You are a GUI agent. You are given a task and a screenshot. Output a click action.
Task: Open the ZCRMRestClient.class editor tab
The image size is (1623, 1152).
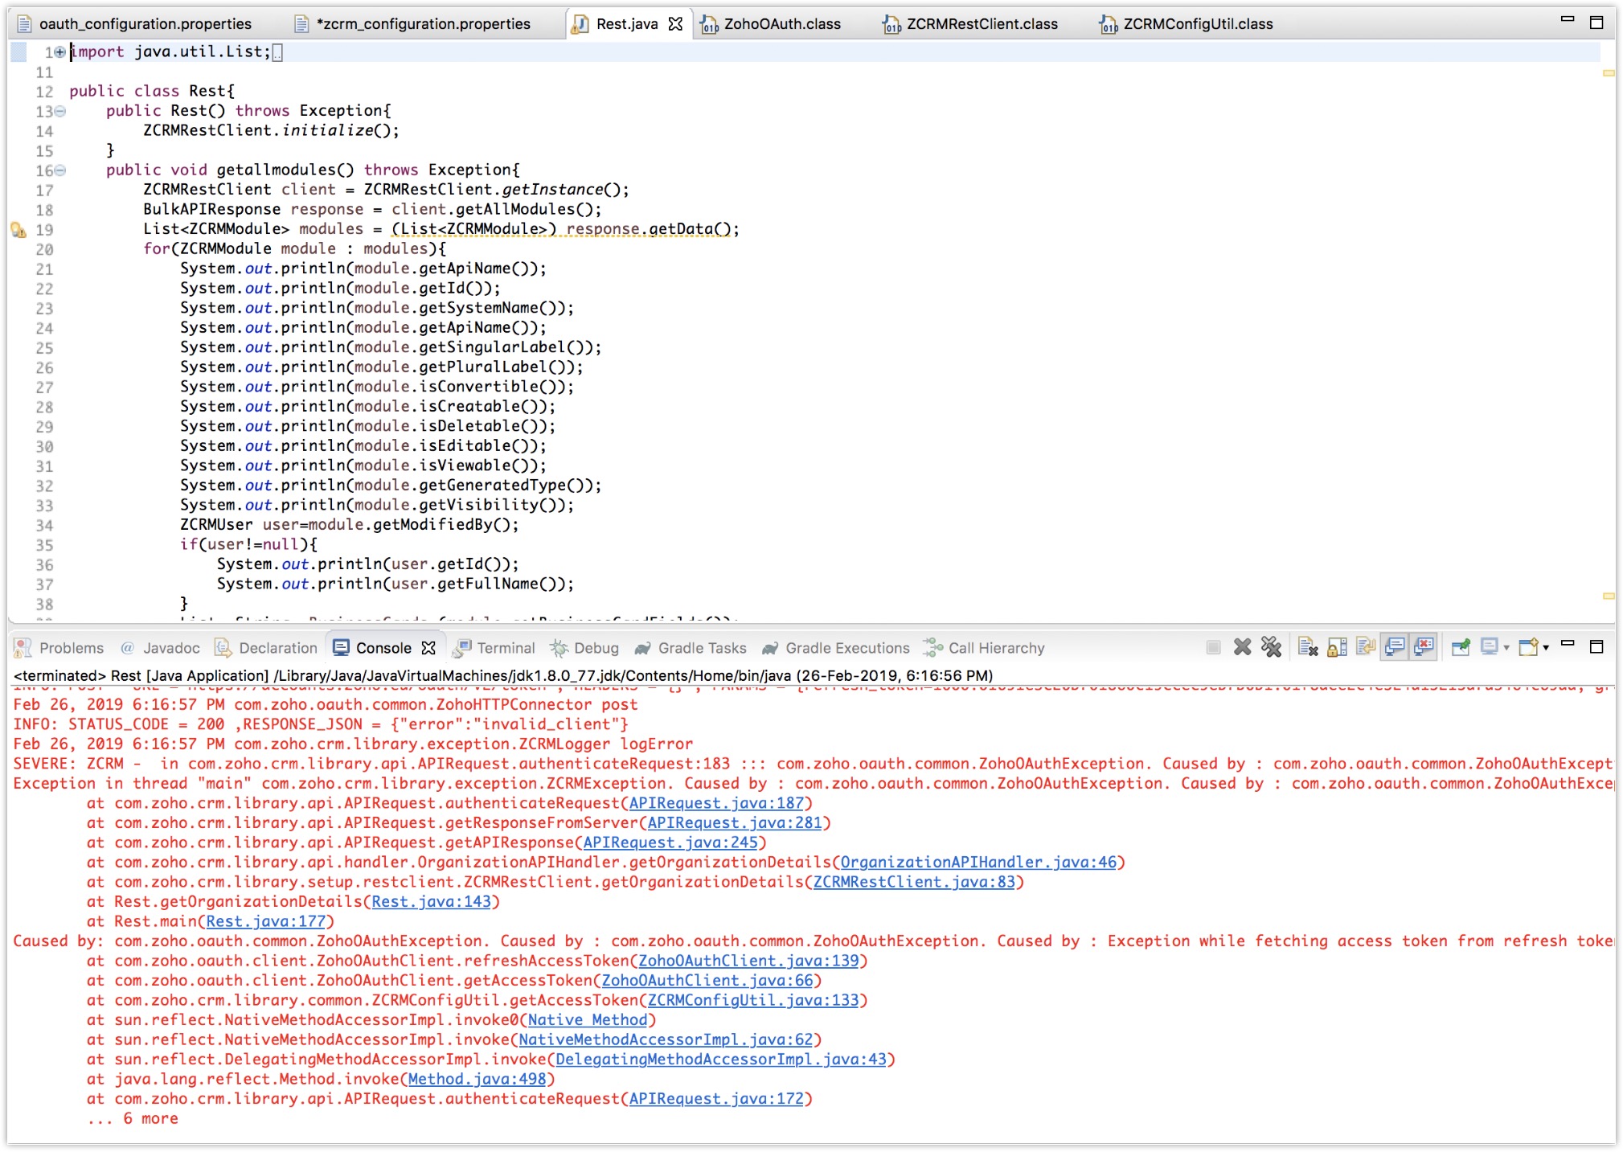[971, 24]
